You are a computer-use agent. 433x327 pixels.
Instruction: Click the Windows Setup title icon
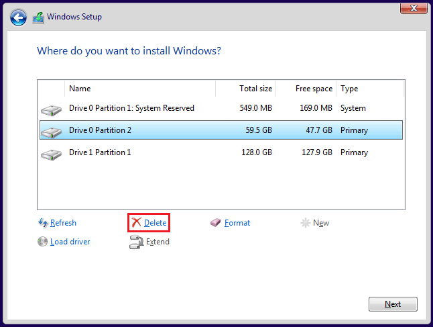38,17
